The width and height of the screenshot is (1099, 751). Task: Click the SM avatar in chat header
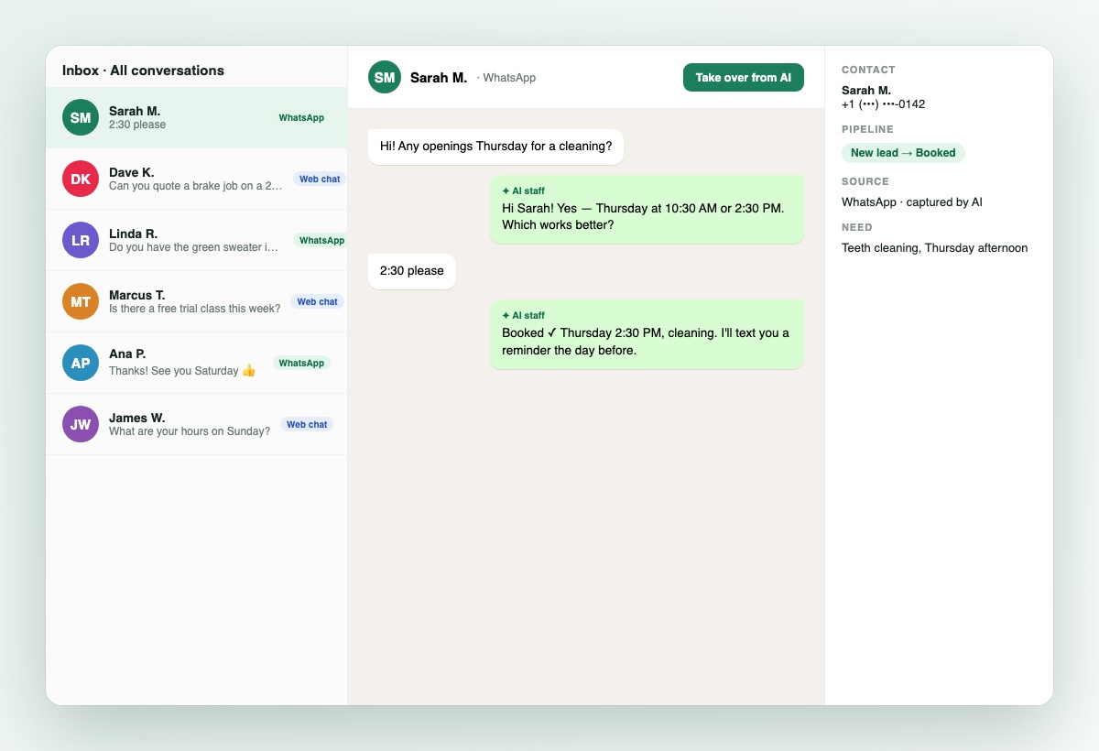(x=385, y=78)
